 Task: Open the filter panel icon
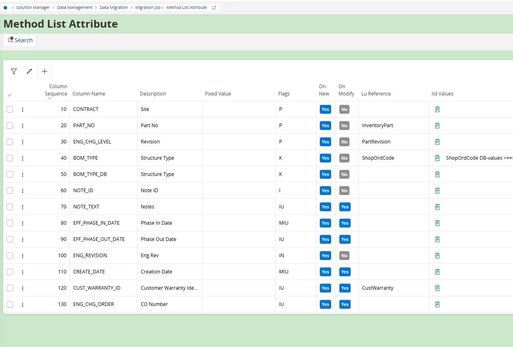tap(14, 72)
